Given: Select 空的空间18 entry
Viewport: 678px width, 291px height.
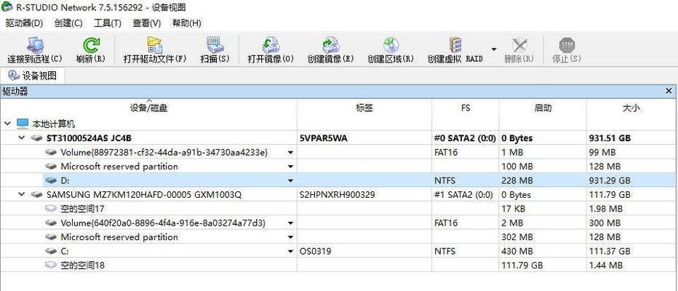Looking at the screenshot, I should [x=82, y=266].
